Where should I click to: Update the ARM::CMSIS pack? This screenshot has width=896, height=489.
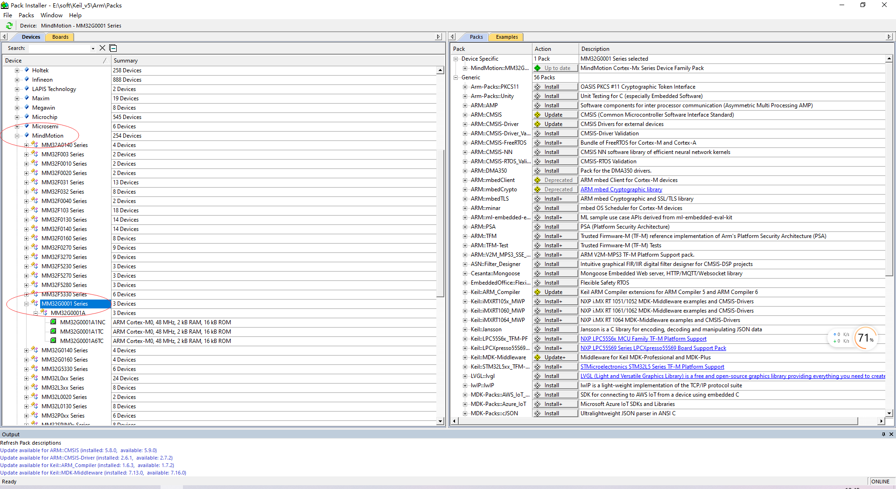pos(555,115)
